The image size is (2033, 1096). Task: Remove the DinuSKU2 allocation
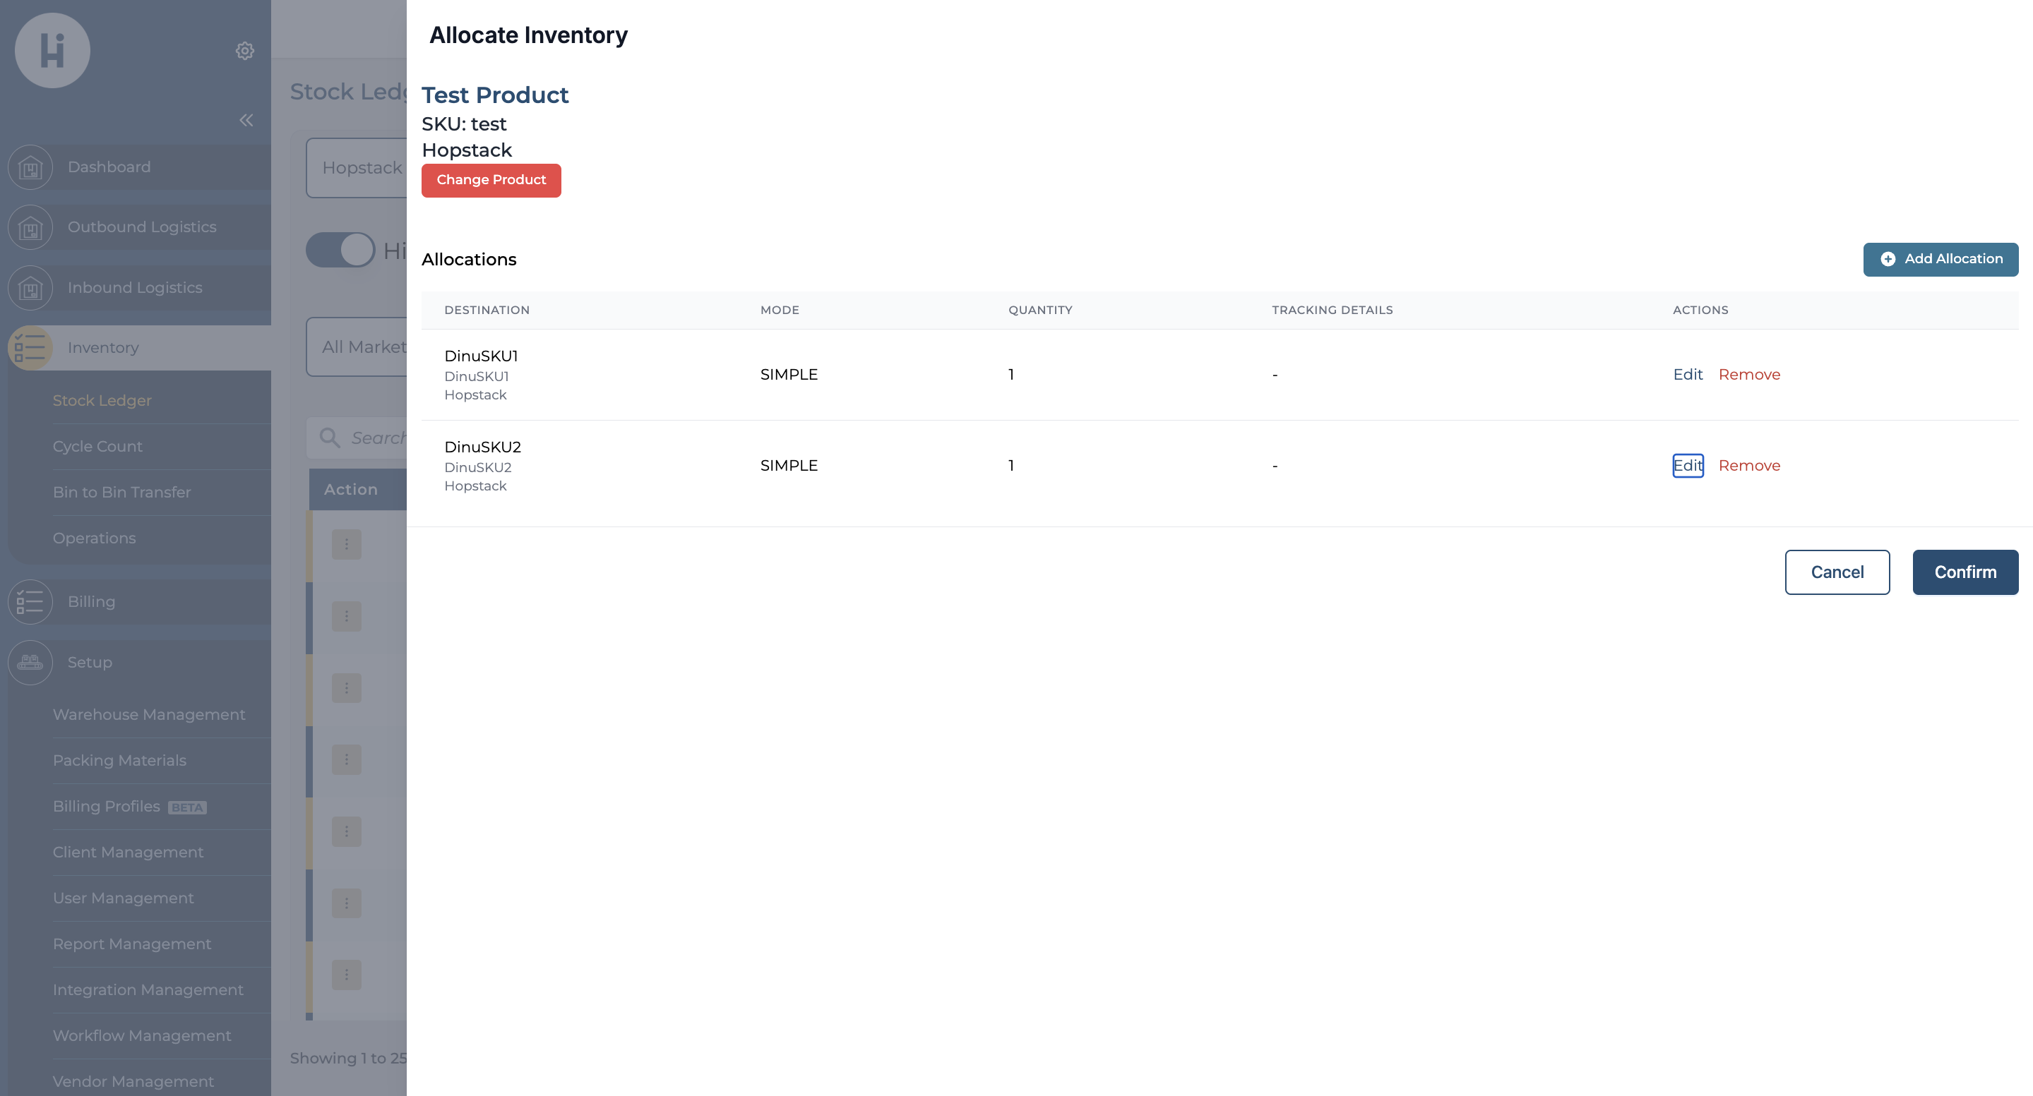(x=1748, y=466)
